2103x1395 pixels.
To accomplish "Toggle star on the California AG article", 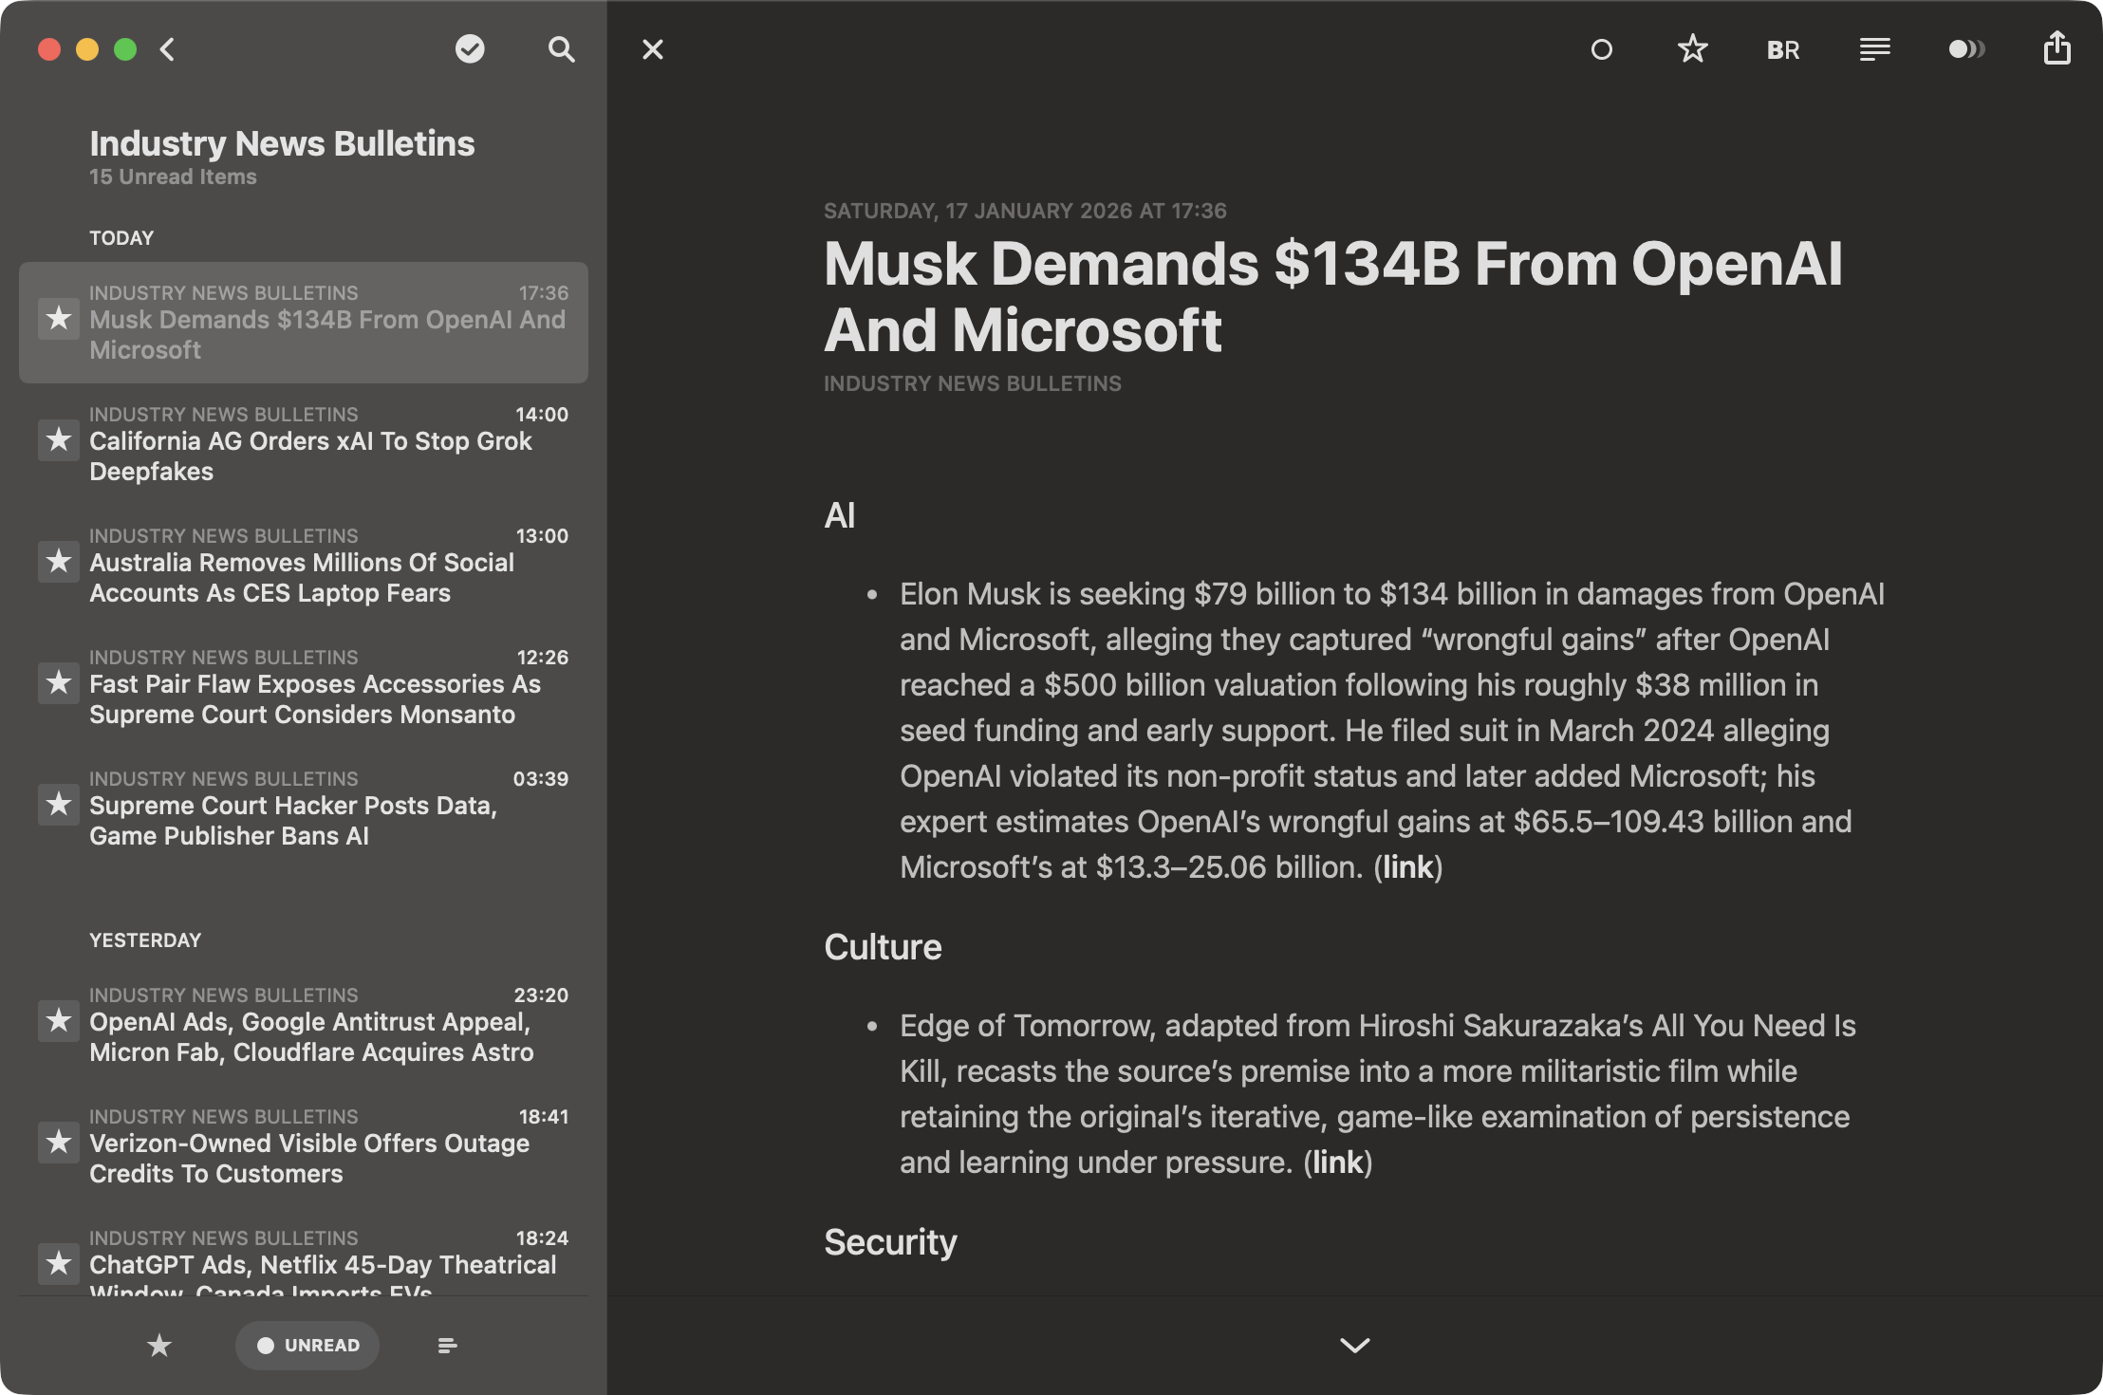I will 59,440.
